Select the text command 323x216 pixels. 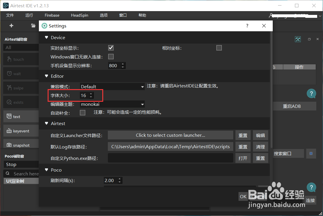[x=21, y=117]
